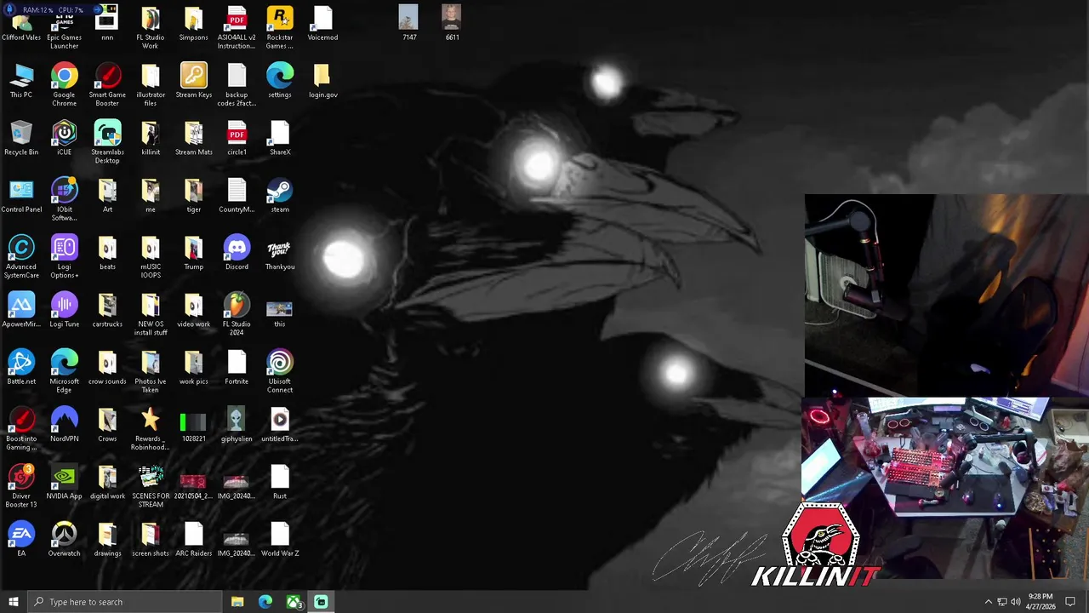Open This PC icon
This screenshot has height=613, width=1089.
coord(21,81)
